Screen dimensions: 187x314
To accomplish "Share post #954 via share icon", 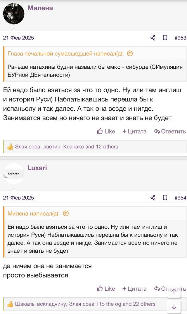I will click(x=153, y=198).
